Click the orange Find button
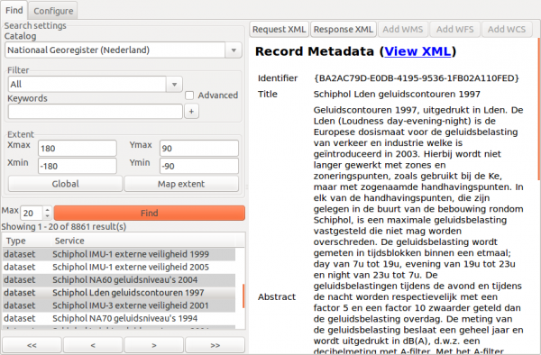 tap(150, 213)
